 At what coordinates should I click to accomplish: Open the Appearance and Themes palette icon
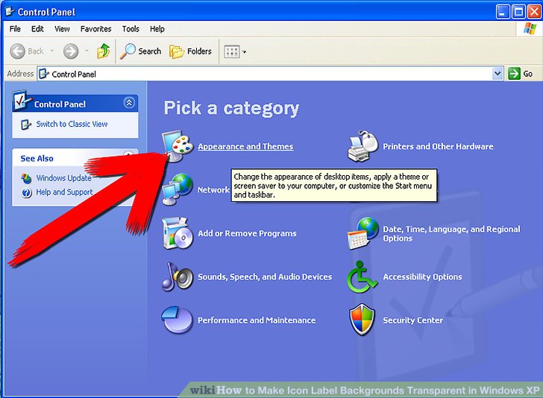click(x=178, y=145)
